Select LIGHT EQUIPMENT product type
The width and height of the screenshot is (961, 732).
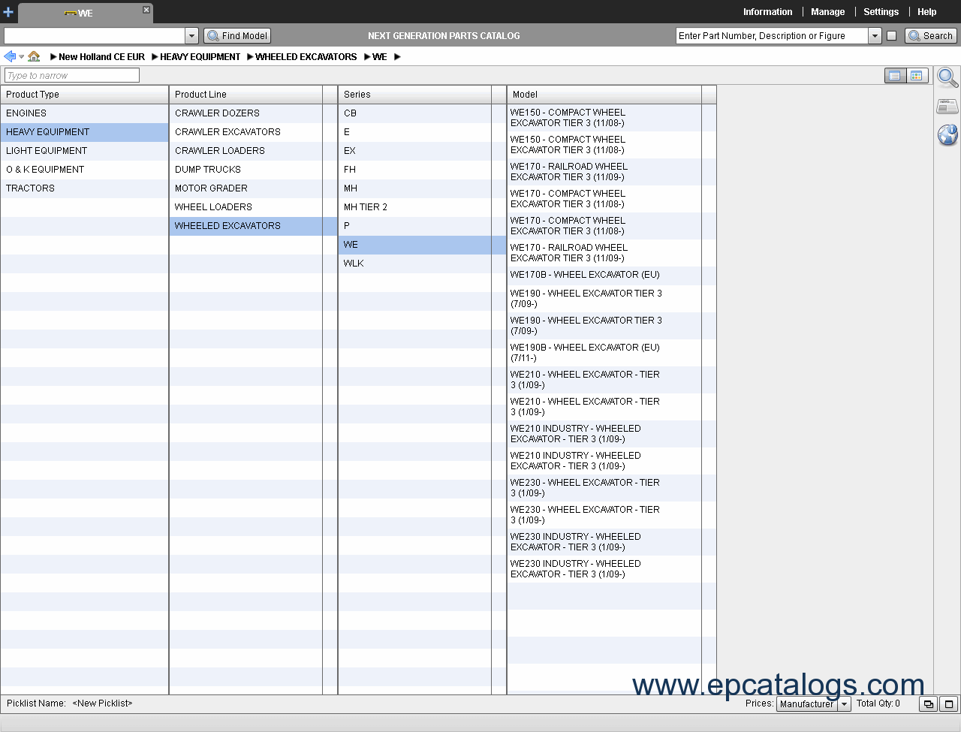(x=84, y=151)
